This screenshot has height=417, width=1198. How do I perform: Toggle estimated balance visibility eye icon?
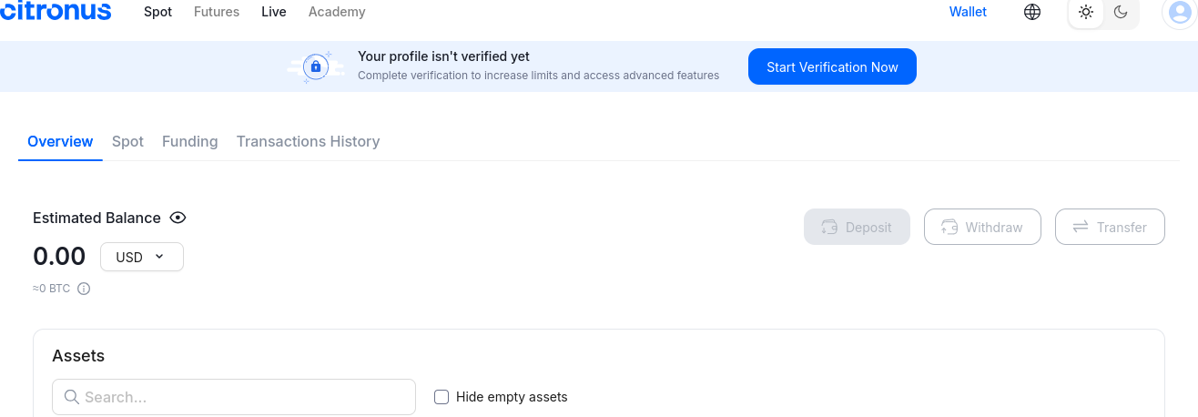tap(178, 218)
